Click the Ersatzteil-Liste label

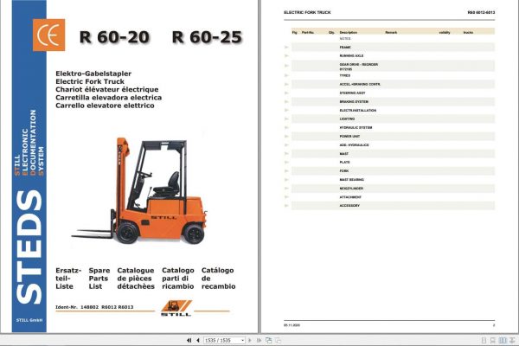click(x=68, y=279)
